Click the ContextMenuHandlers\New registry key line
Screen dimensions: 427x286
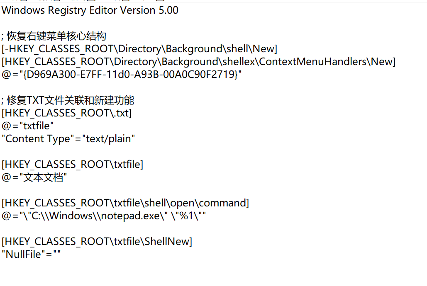click(x=198, y=62)
